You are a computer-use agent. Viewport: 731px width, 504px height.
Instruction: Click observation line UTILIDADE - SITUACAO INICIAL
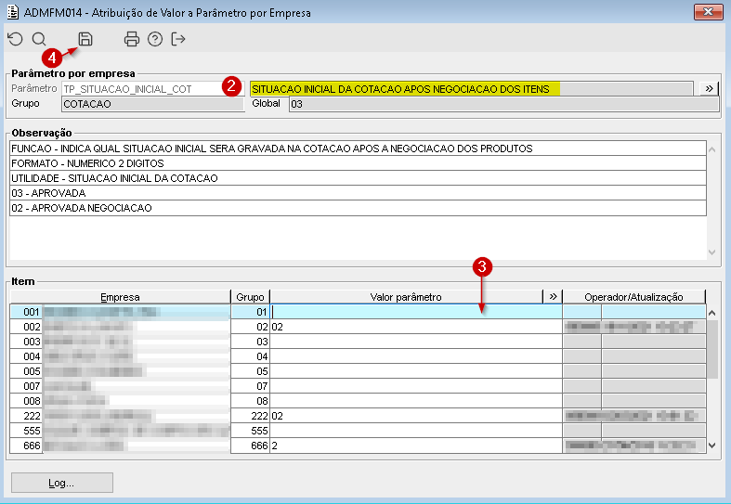pos(358,178)
